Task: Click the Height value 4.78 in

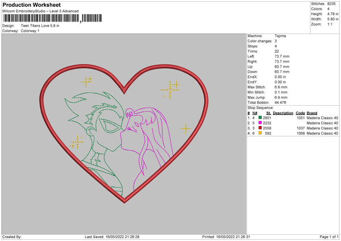Action: click(x=332, y=14)
